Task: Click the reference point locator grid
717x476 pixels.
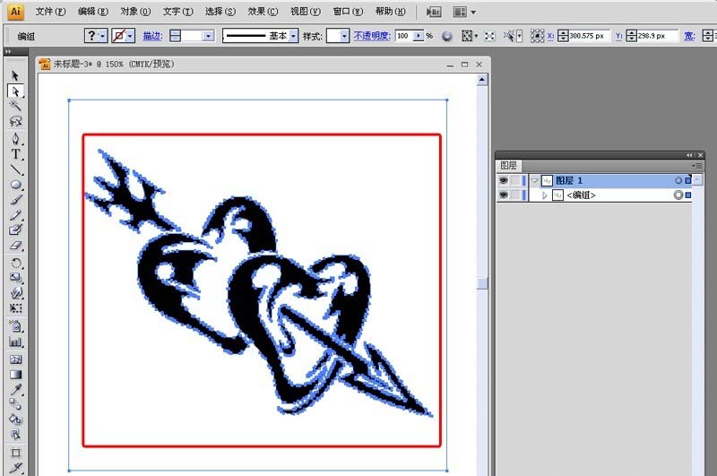Action: 537,36
